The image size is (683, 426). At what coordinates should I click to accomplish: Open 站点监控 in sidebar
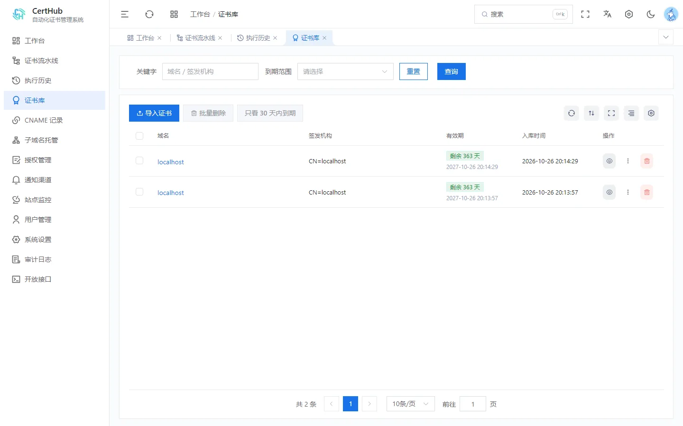tap(55, 200)
